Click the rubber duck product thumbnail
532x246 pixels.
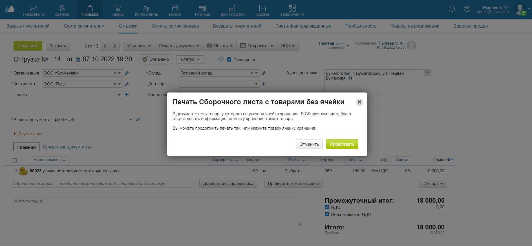click(23, 171)
